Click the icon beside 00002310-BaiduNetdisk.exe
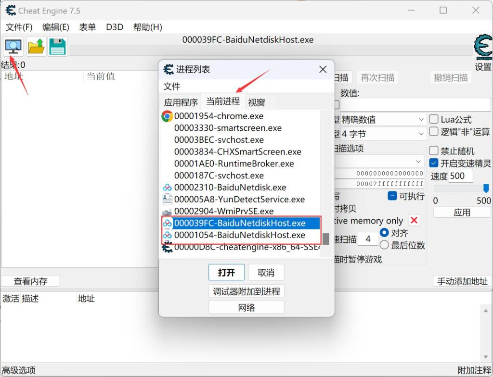Screen dimensions: 493x377 click(167, 188)
